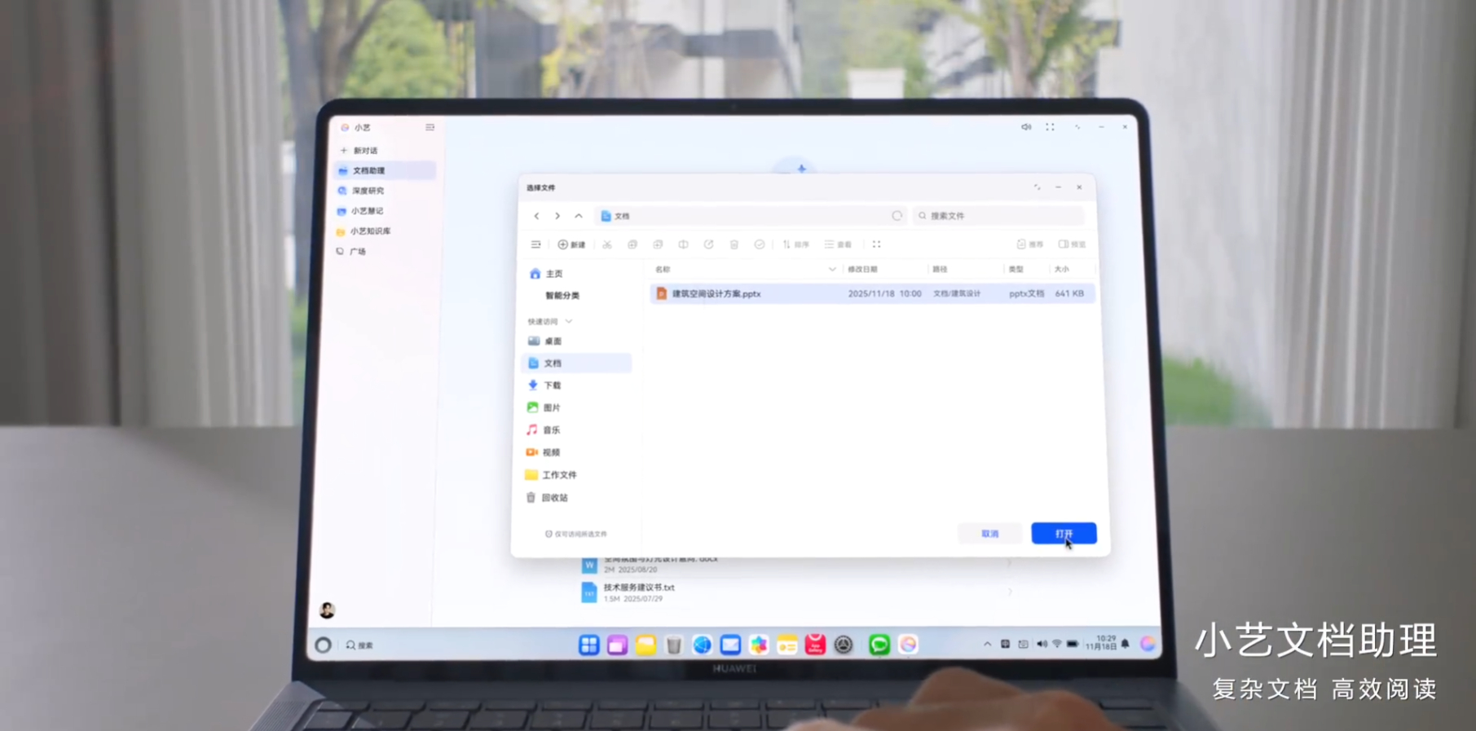Click the 搜索文件 search field

[x=998, y=216]
